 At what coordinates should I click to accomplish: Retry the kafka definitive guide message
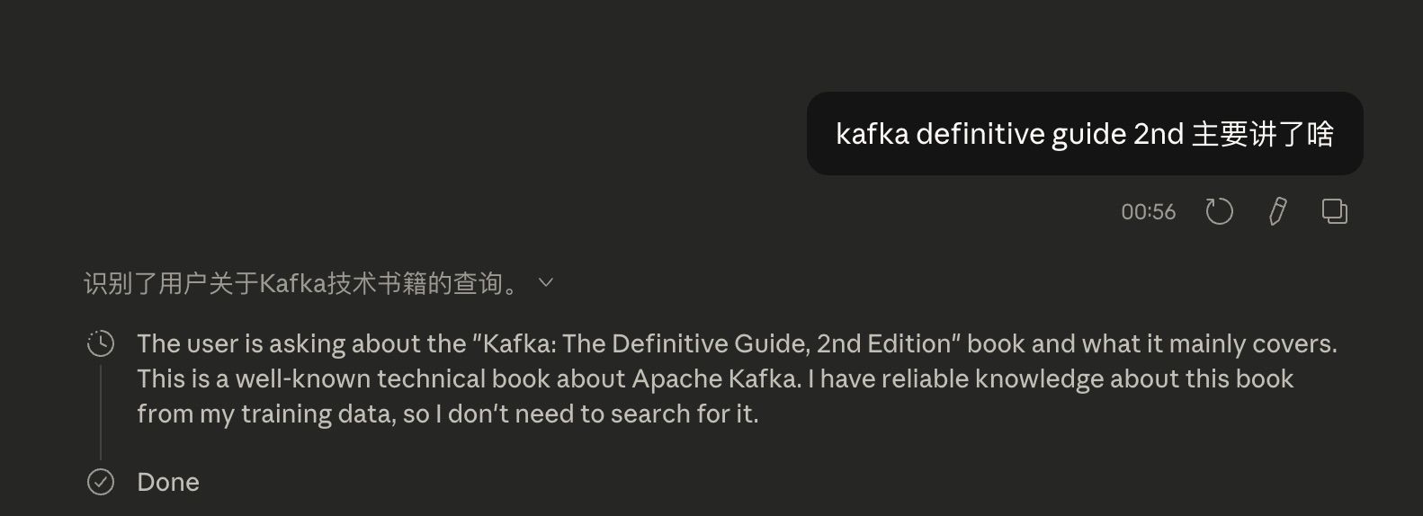pyautogui.click(x=1219, y=212)
